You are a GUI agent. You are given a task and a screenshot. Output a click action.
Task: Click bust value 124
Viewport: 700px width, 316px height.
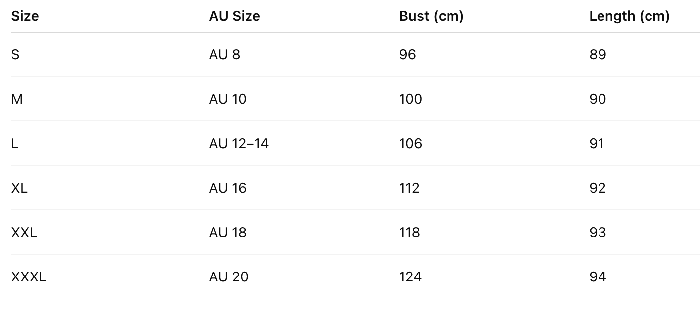click(410, 277)
